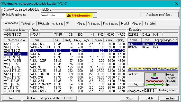The height and width of the screenshot is (102, 181).
Task: Open the Rövidzár tab
Action: pos(43,23)
